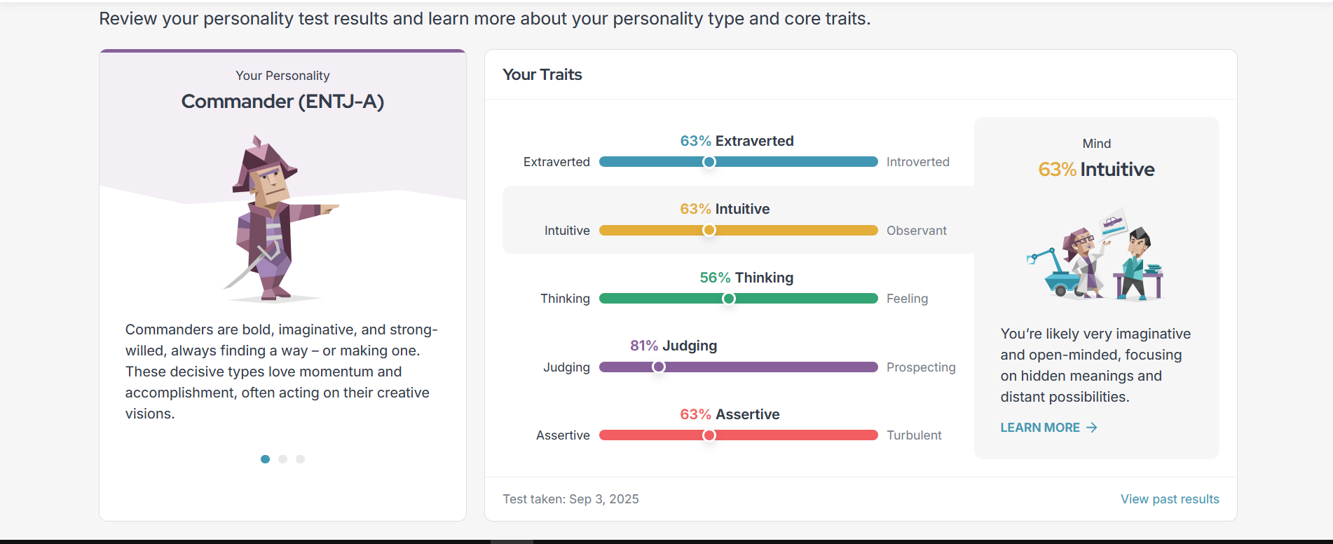
Task: Select the third carousel dot
Action: [x=300, y=459]
